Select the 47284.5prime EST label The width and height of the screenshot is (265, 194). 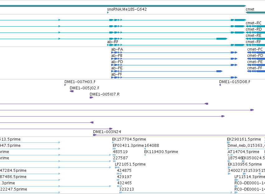point(13,171)
